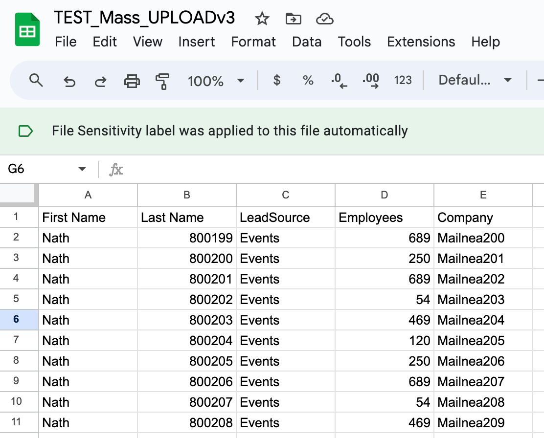Click Events cell in row 2

tap(286, 238)
